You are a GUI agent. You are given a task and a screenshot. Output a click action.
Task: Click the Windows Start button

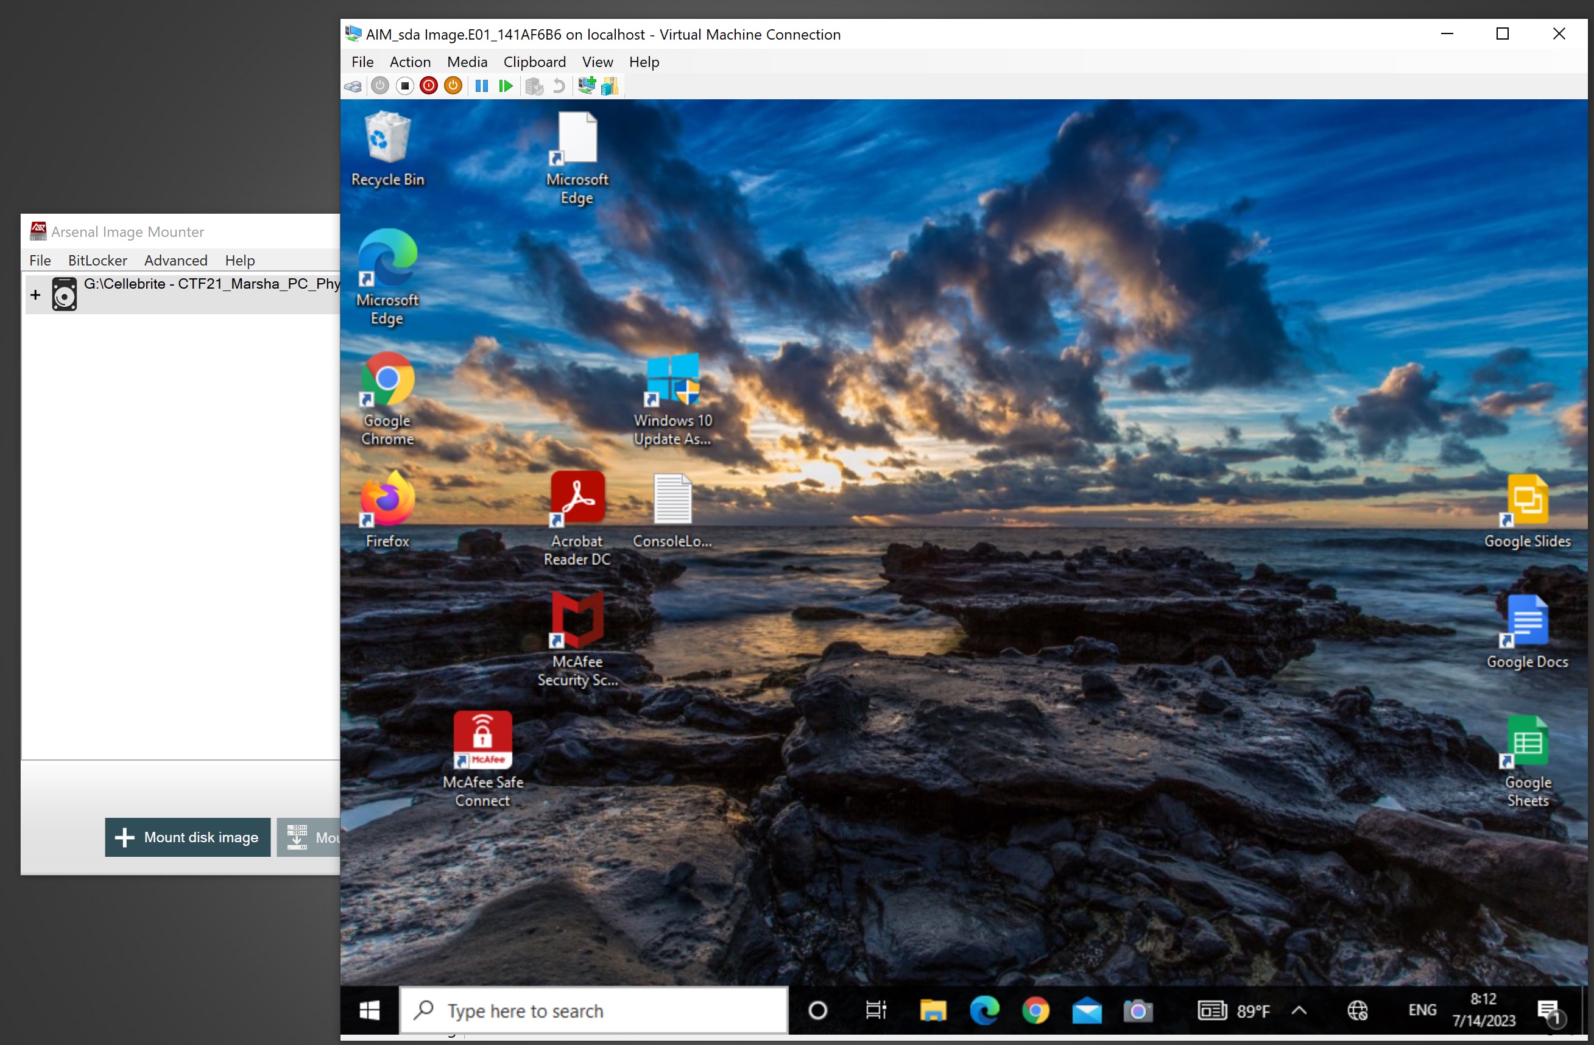point(369,1010)
